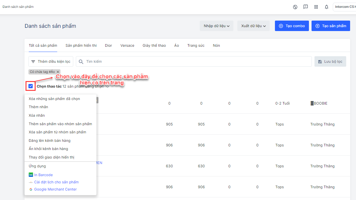This screenshot has height=200, width=356.
Task: Open the Xuất dữ liệu dropdown
Action: (x=253, y=26)
